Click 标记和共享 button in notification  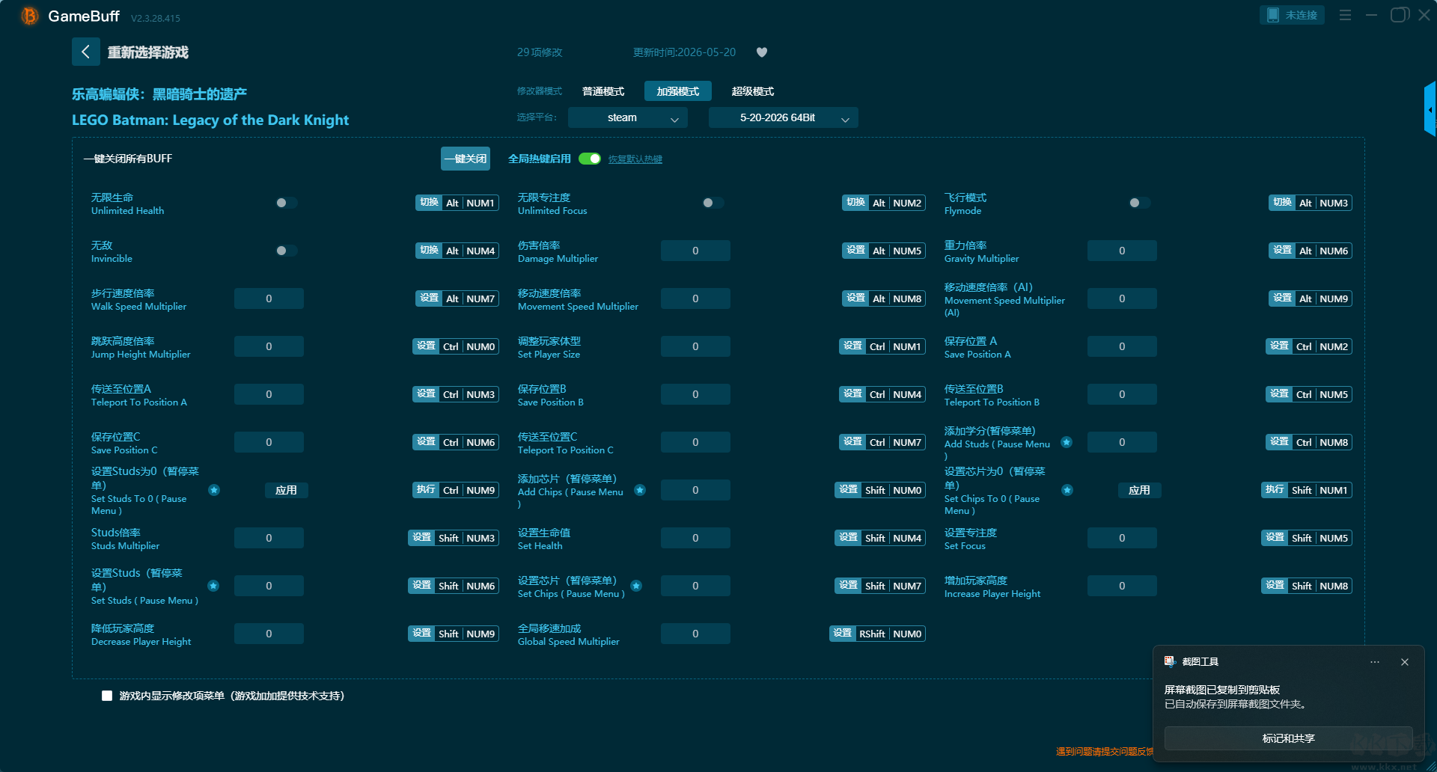click(x=1289, y=738)
